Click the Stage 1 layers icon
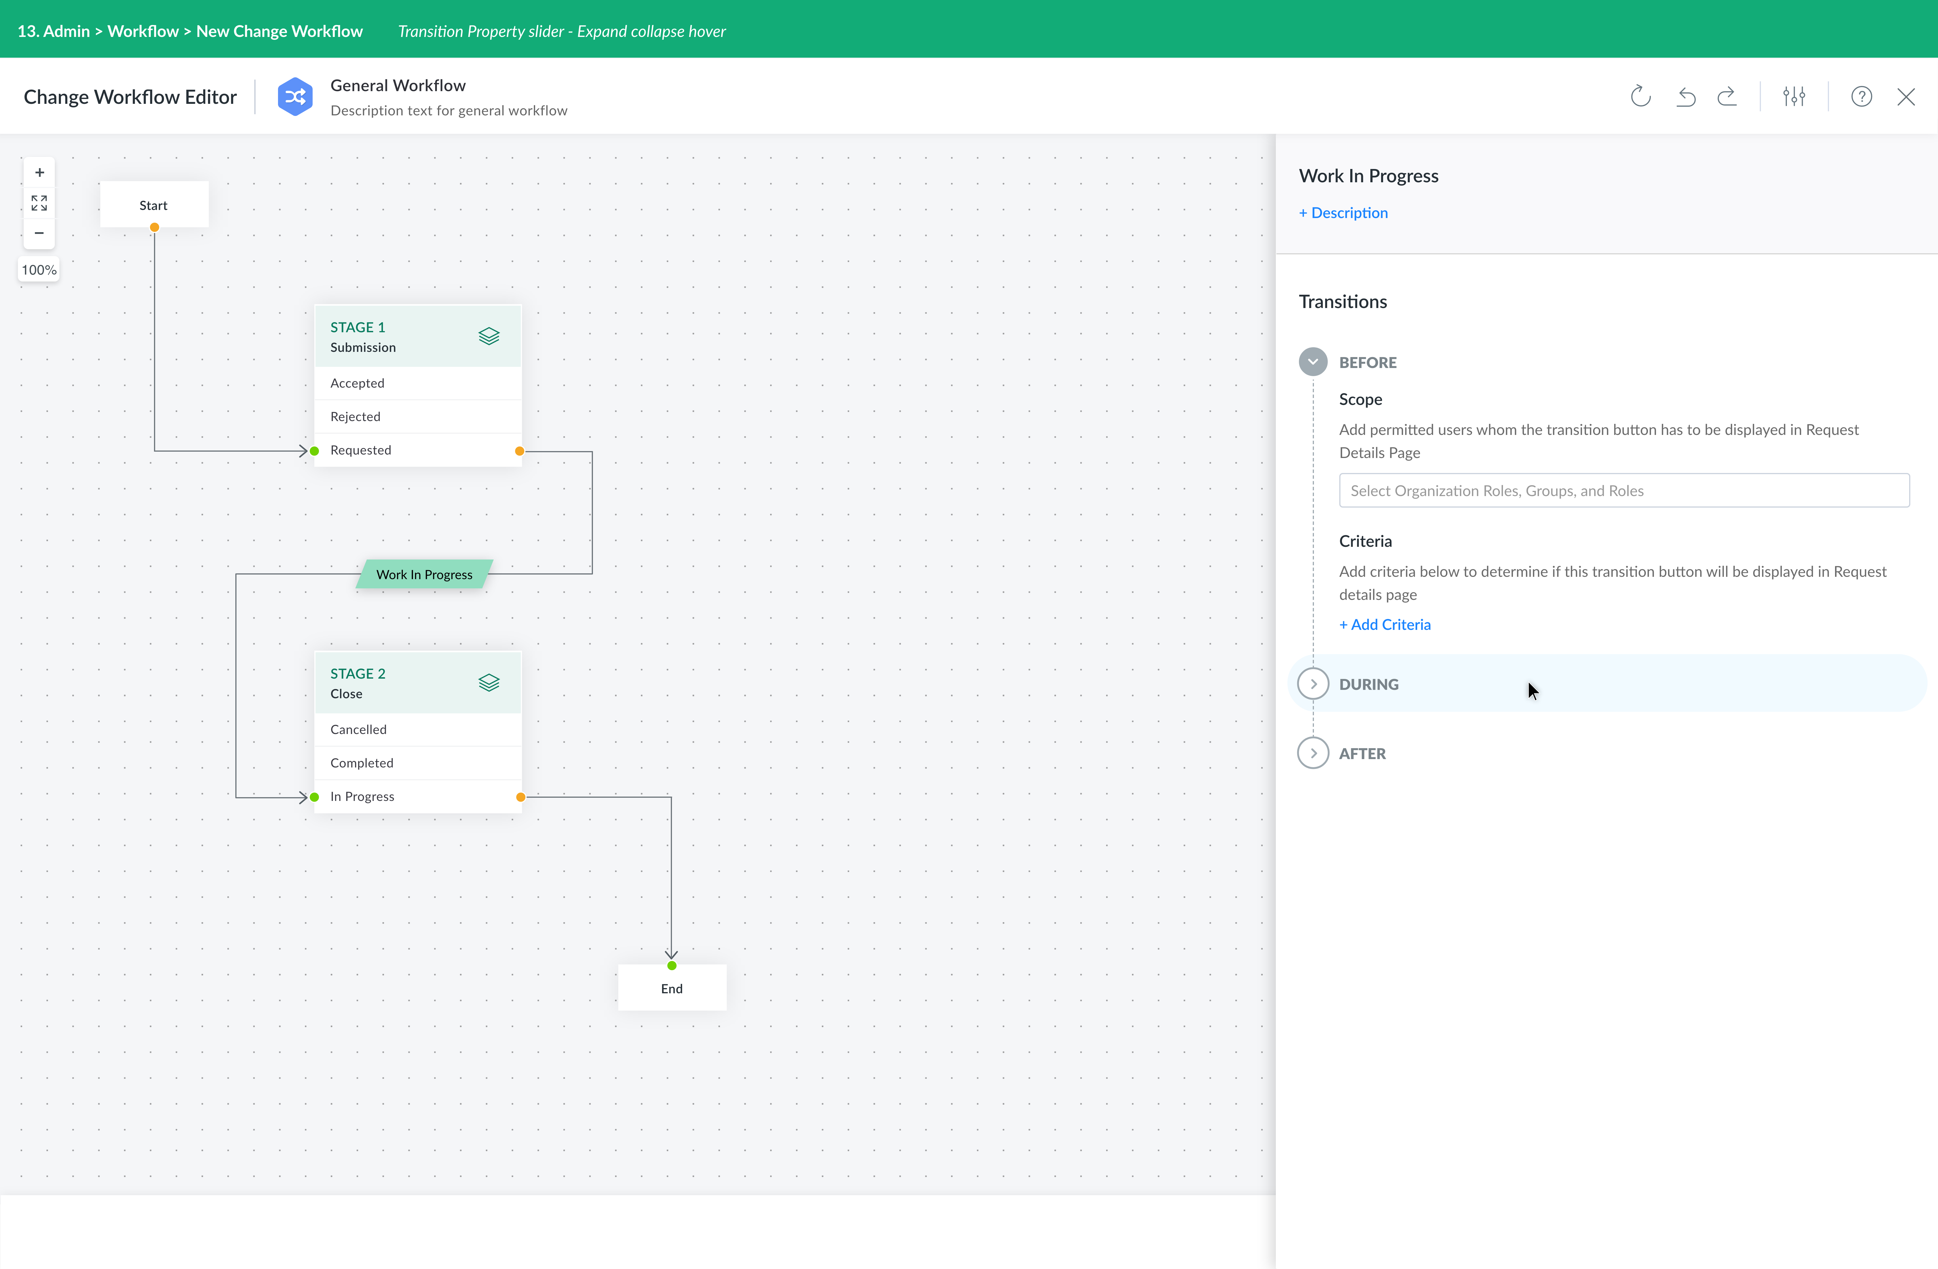The height and width of the screenshot is (1269, 1938). pos(489,336)
